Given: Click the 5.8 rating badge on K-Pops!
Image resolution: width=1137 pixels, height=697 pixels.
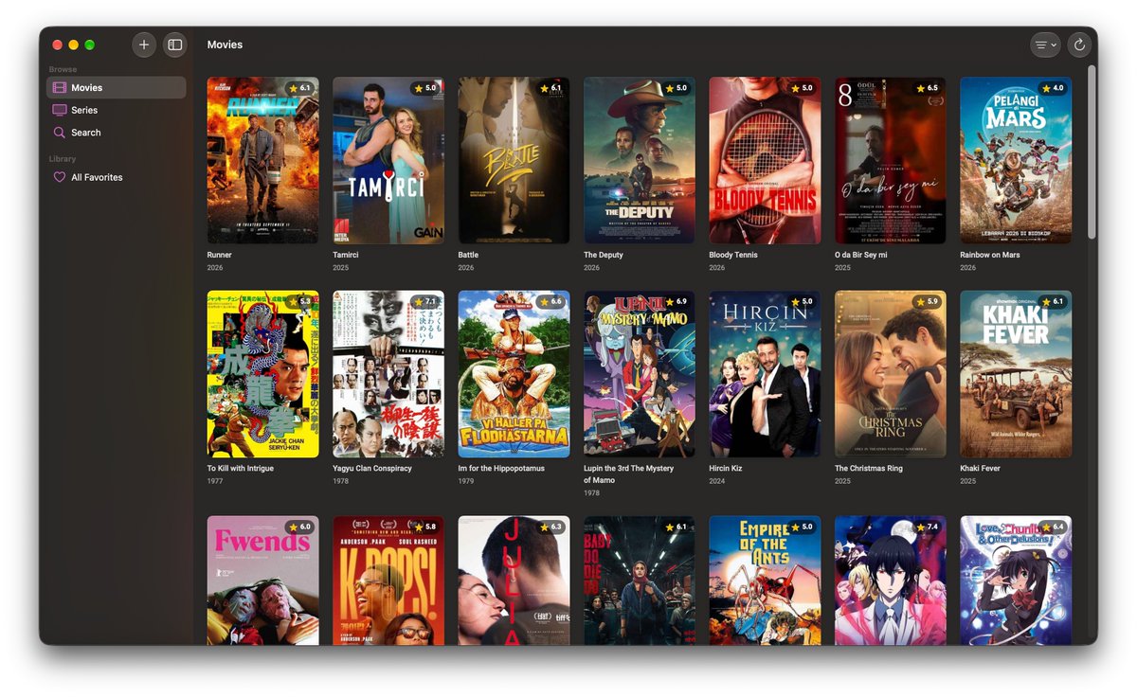Looking at the screenshot, I should [x=424, y=527].
